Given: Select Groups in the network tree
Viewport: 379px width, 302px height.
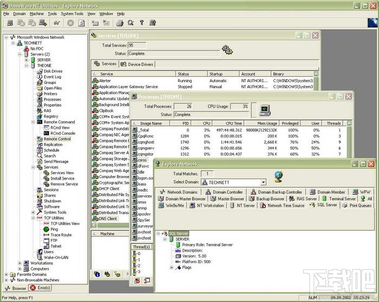Looking at the screenshot, I should pyautogui.click(x=50, y=82).
